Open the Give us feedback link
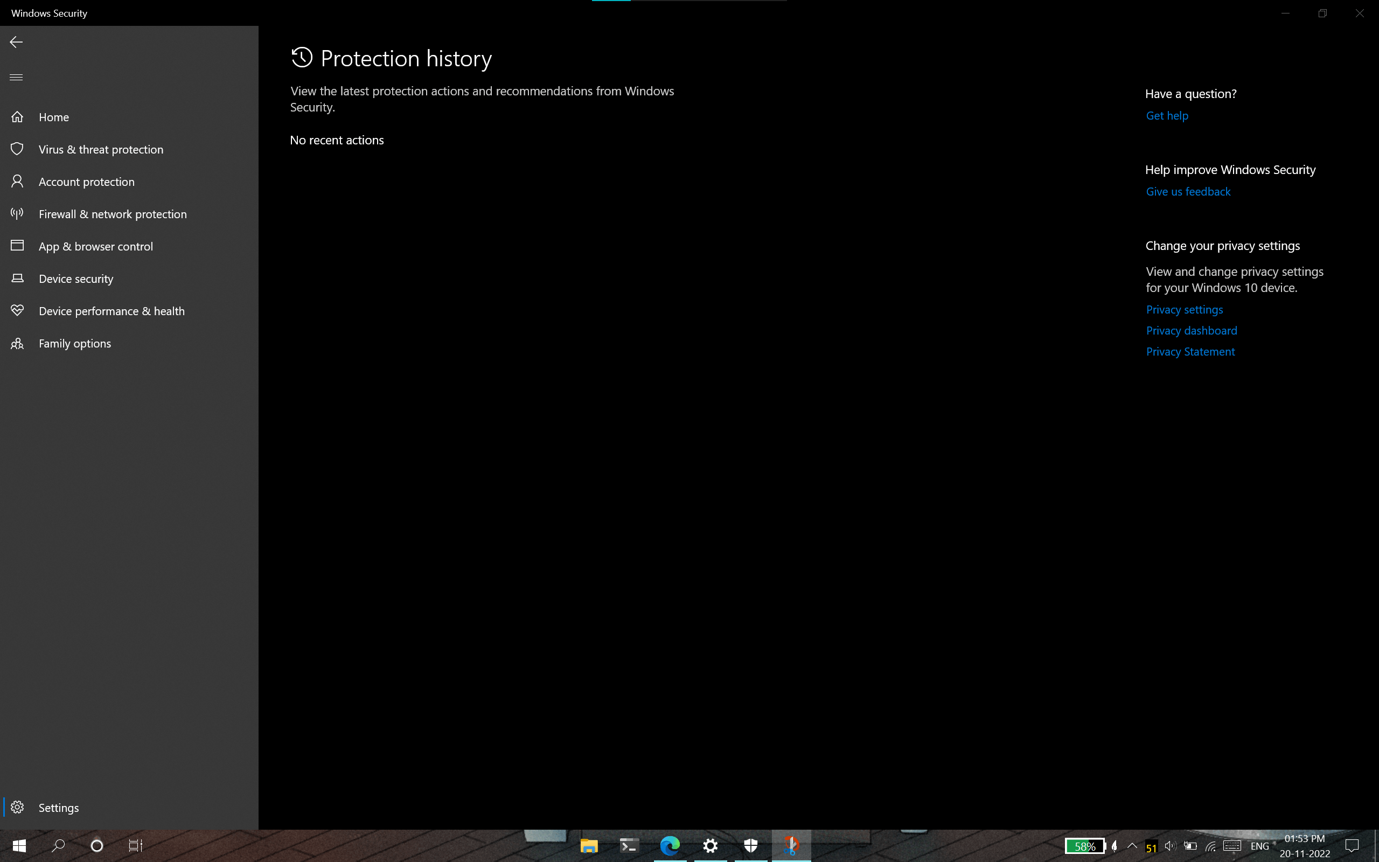 [x=1188, y=192]
